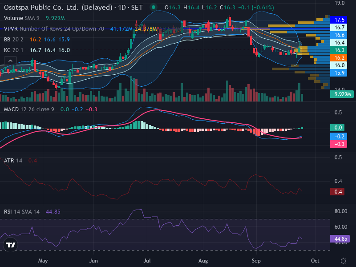Click the TradingView logo badge
Screen dimensions: 356x267
point(10,245)
